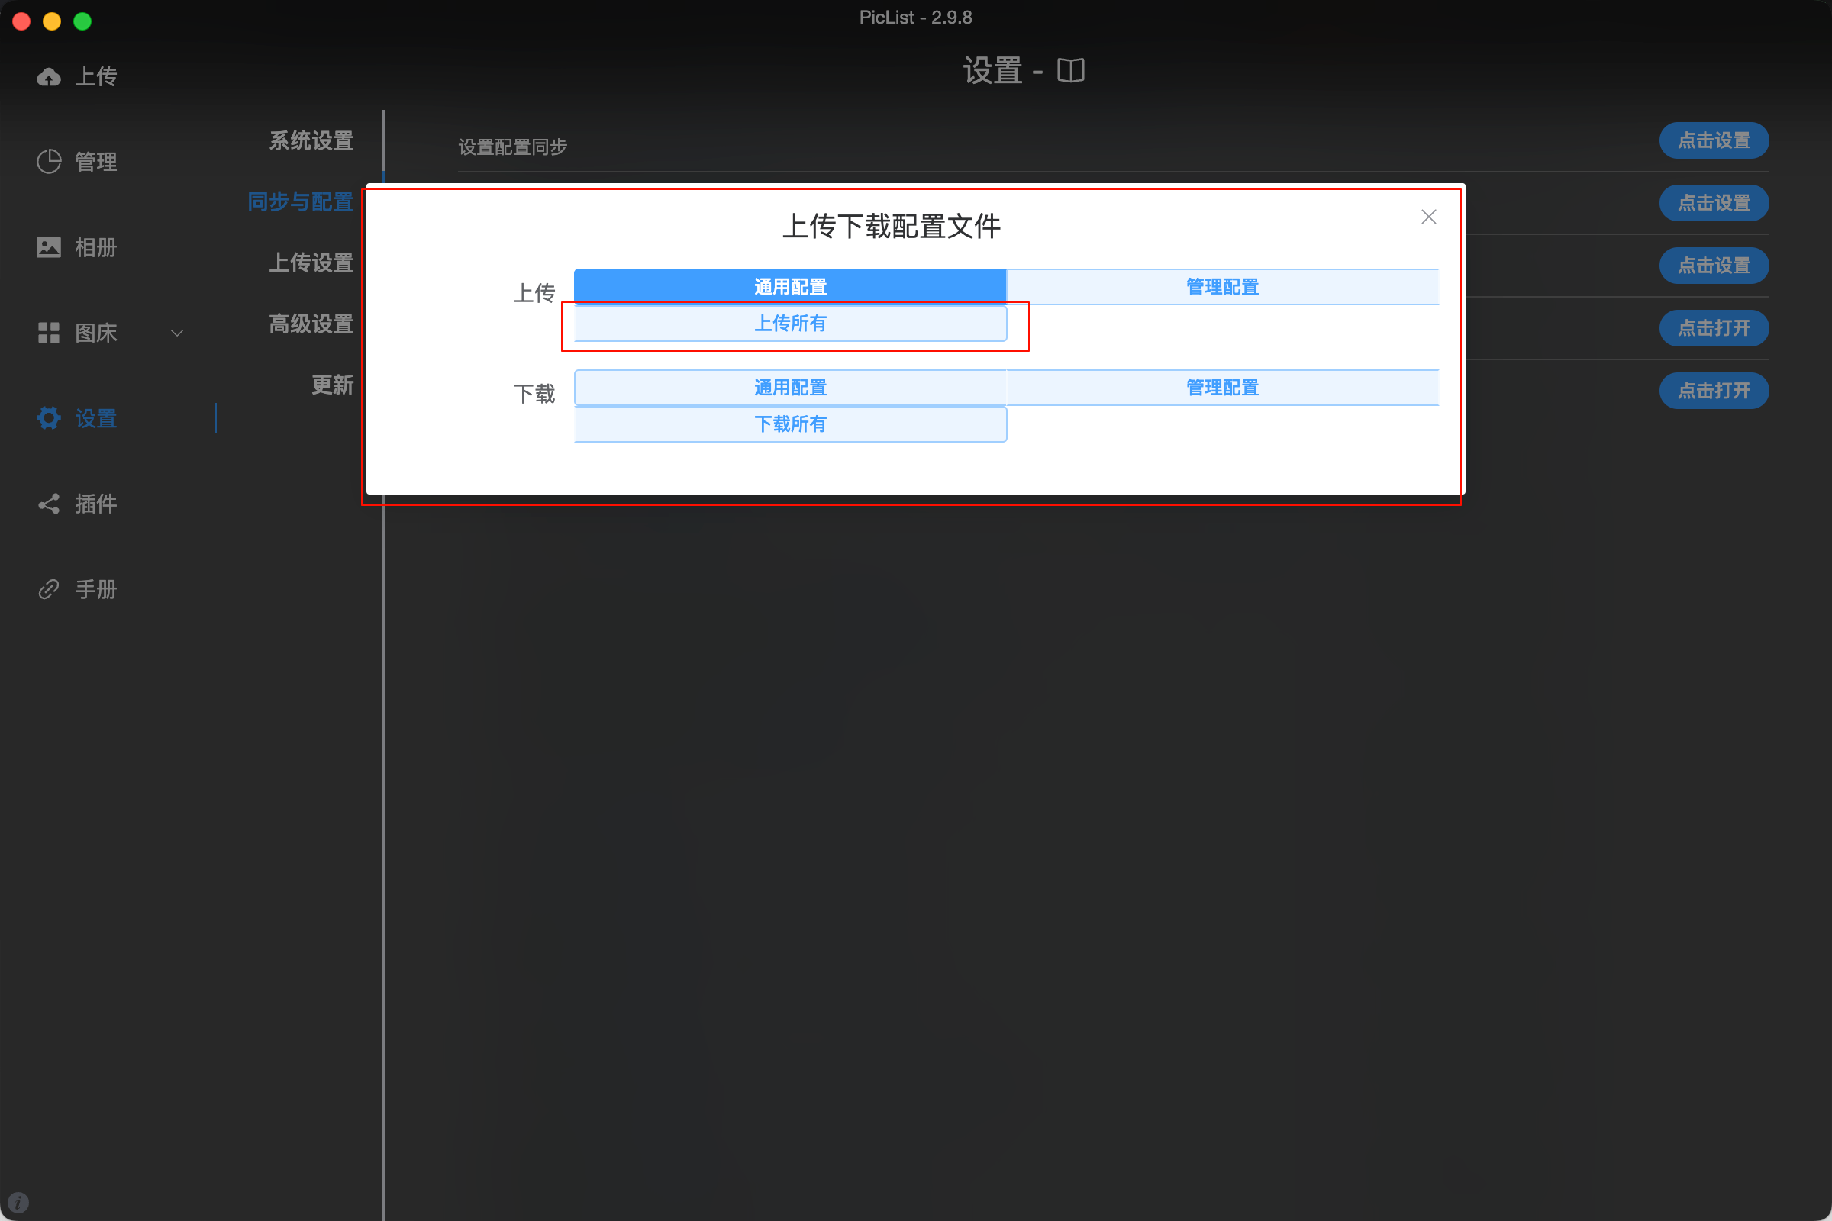Click the cloud upload icon in sidebar
This screenshot has width=1832, height=1221.
[x=48, y=76]
